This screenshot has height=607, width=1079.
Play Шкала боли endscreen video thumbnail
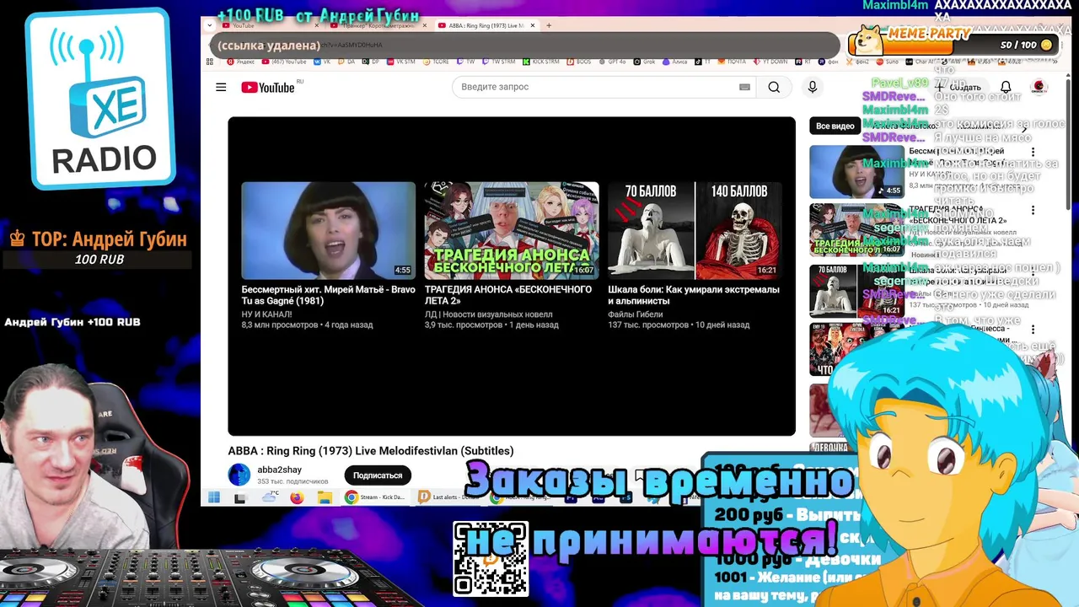pos(695,230)
